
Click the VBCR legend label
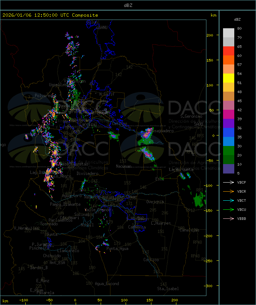click(242, 191)
